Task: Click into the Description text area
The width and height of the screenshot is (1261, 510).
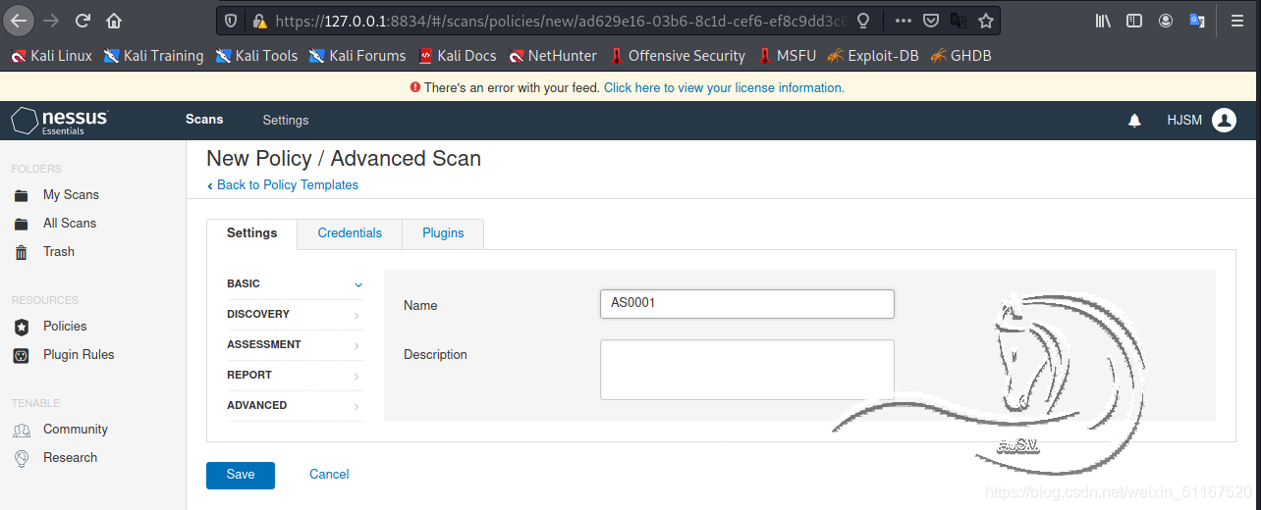Action: pos(747,370)
